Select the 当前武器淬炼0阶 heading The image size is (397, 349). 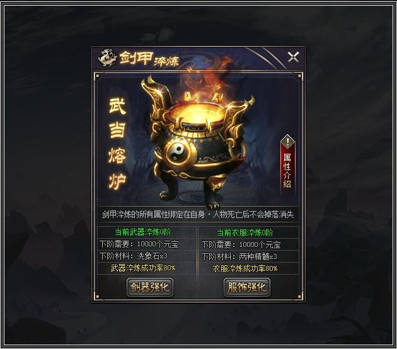pos(143,232)
